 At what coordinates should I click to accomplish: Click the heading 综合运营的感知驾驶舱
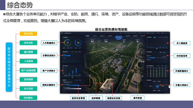coord(111,29)
